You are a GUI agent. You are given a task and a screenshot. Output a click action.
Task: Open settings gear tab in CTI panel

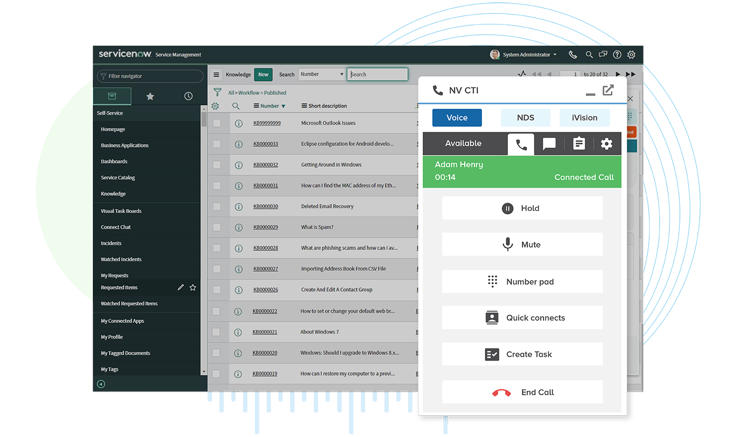607,144
